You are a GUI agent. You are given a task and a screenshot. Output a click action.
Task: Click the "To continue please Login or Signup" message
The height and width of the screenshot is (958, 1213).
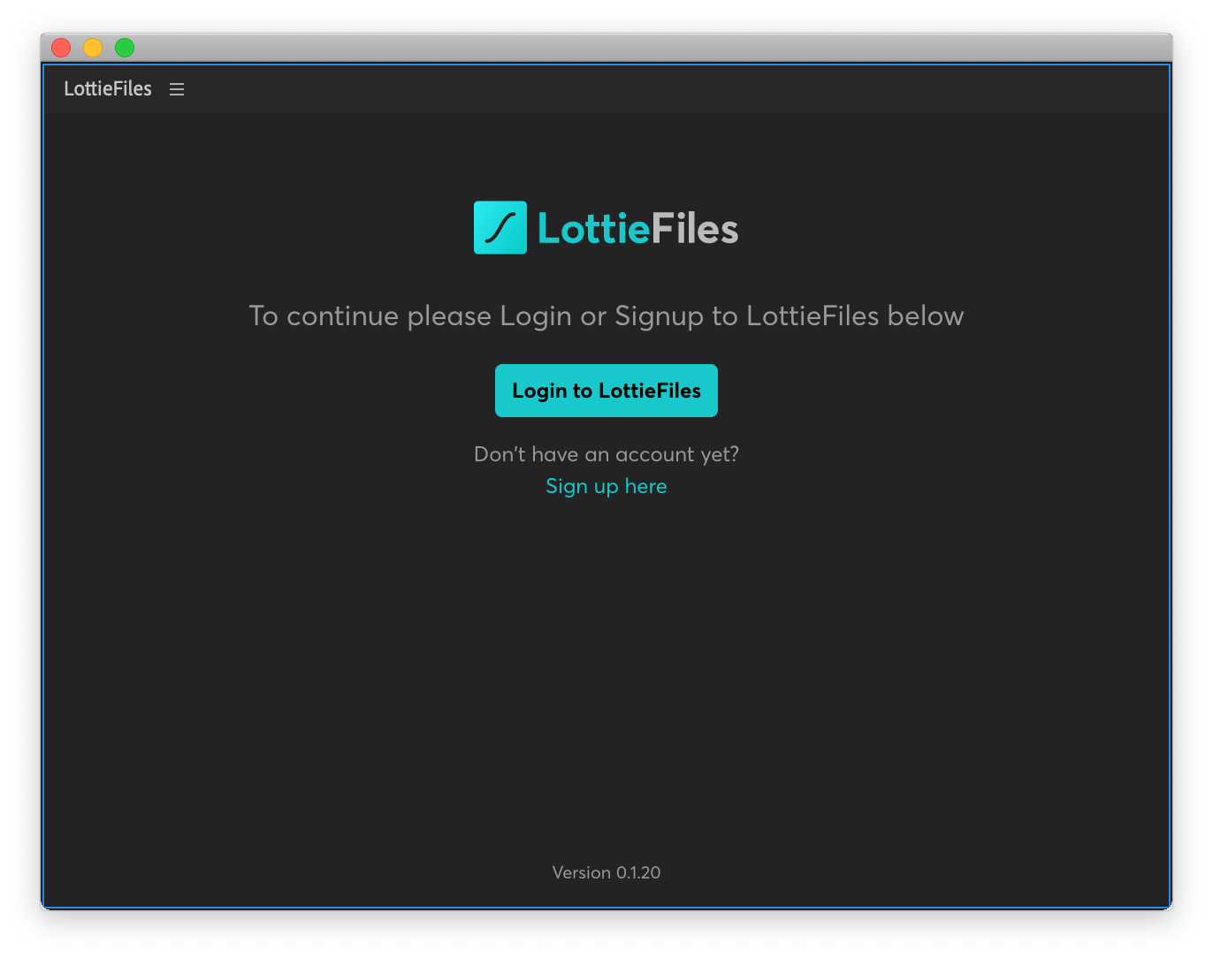click(606, 316)
